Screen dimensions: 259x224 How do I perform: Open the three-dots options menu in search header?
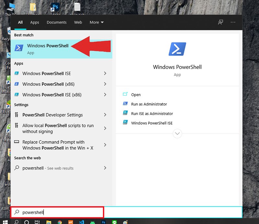pos(233,22)
